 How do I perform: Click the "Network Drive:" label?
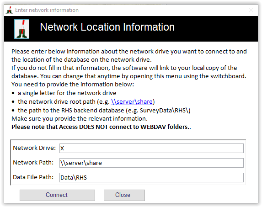click(34, 148)
